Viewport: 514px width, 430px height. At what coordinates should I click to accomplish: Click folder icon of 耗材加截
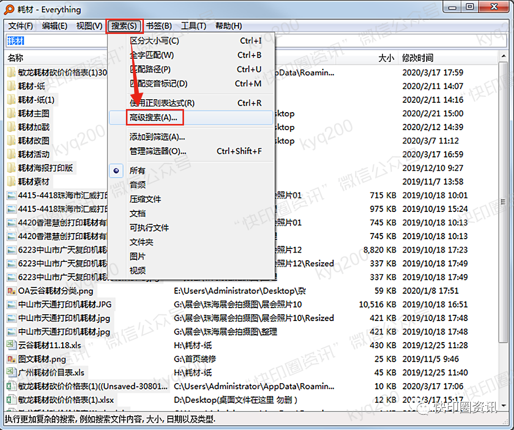click(x=11, y=127)
